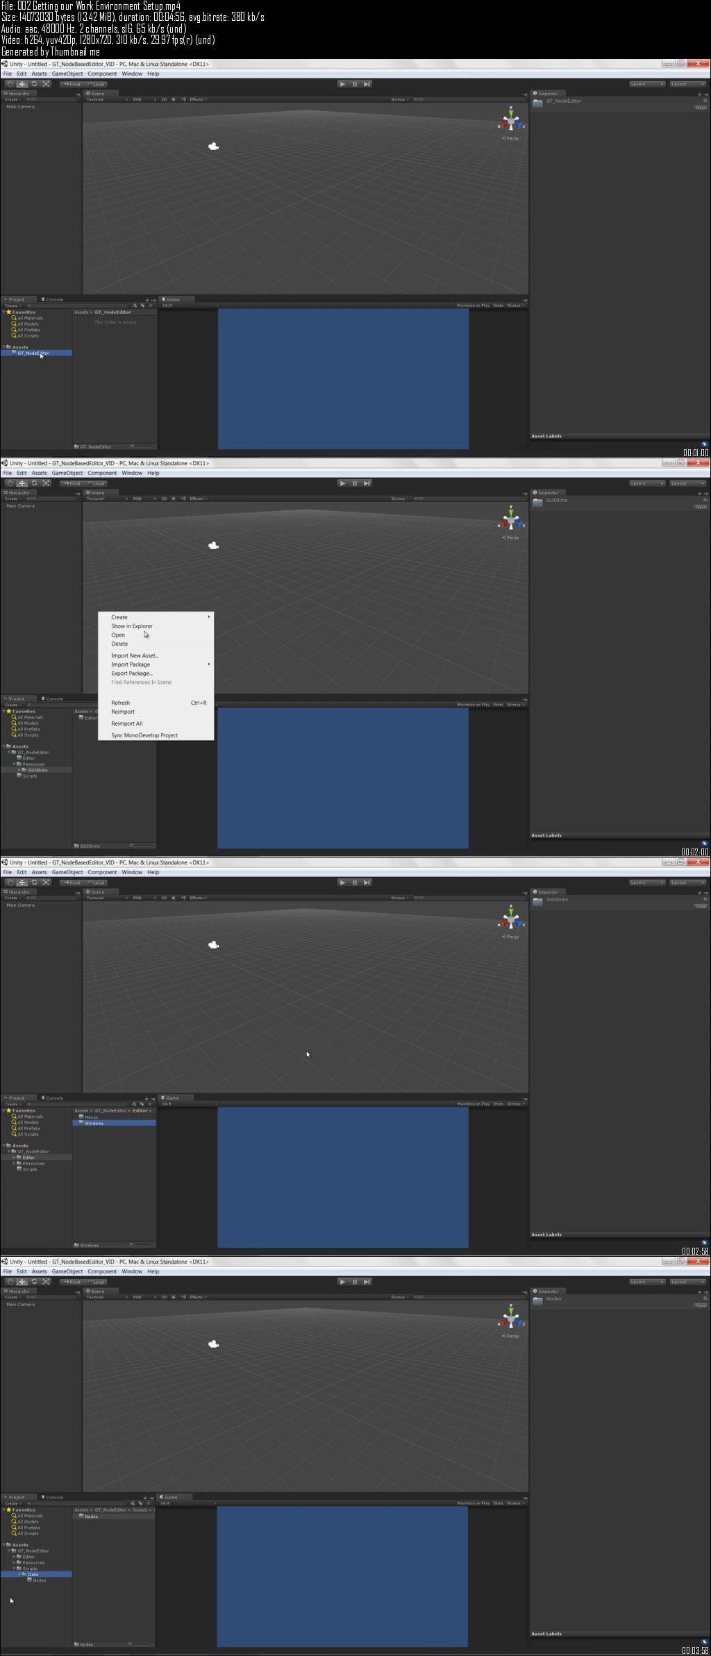Open the GameObject menu in the 00:02:00 frame
The width and height of the screenshot is (711, 1656).
(x=67, y=473)
